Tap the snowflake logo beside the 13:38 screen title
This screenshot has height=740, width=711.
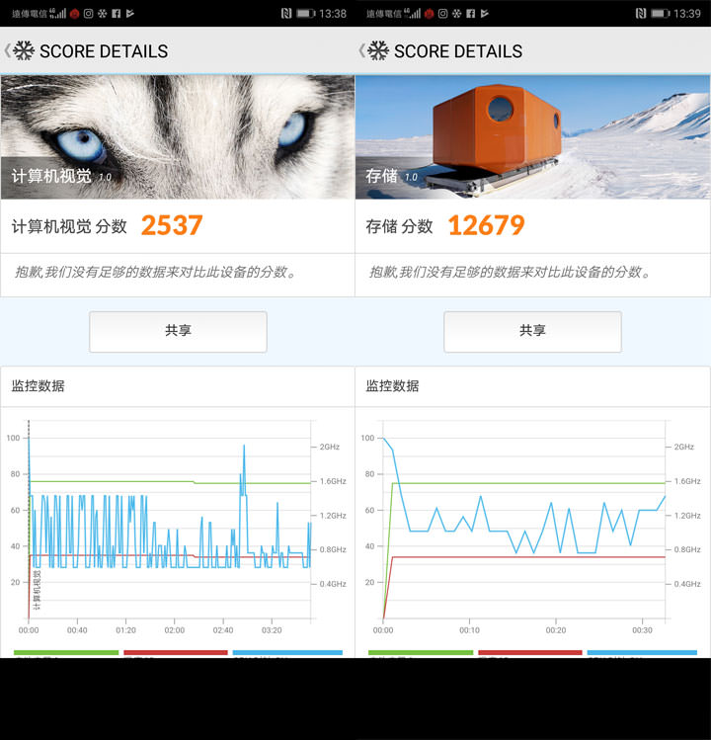pos(24,50)
